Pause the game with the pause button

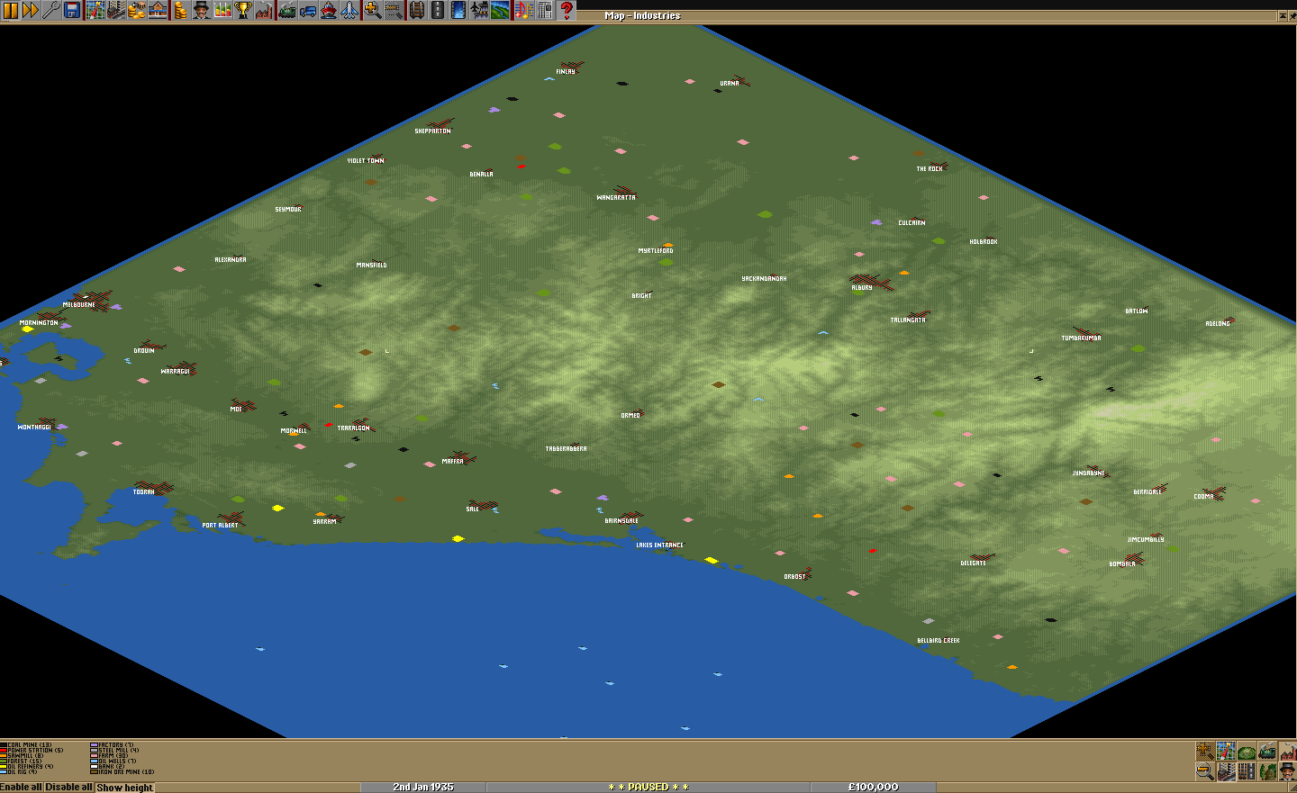click(10, 10)
